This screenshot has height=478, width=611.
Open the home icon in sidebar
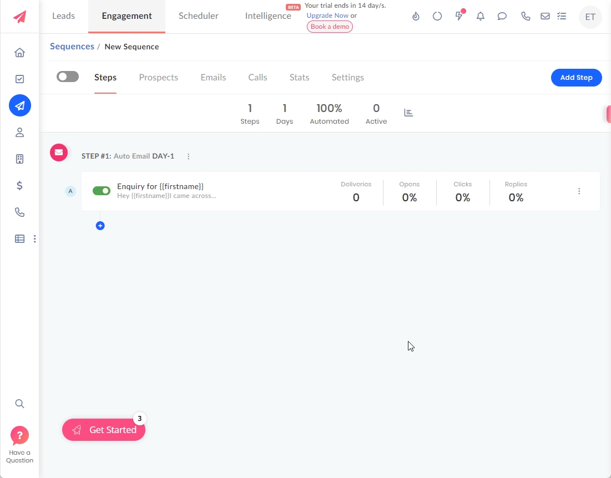point(19,53)
